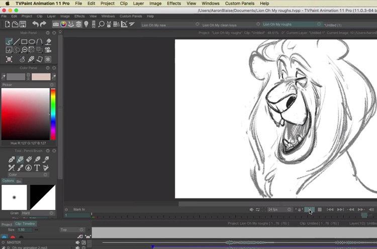The height and width of the screenshot is (249, 377).
Task: Toggle the layers panel display button
Action: pyautogui.click(x=78, y=24)
